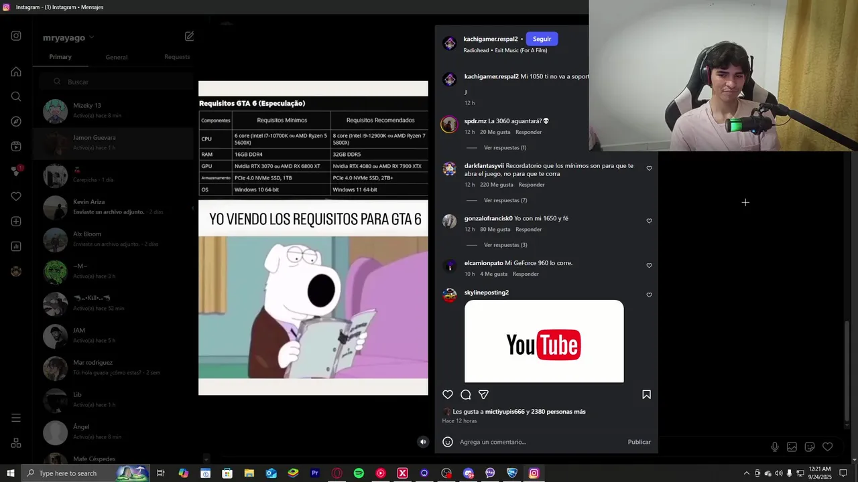Like darkfantasyvii's comment

click(x=649, y=168)
